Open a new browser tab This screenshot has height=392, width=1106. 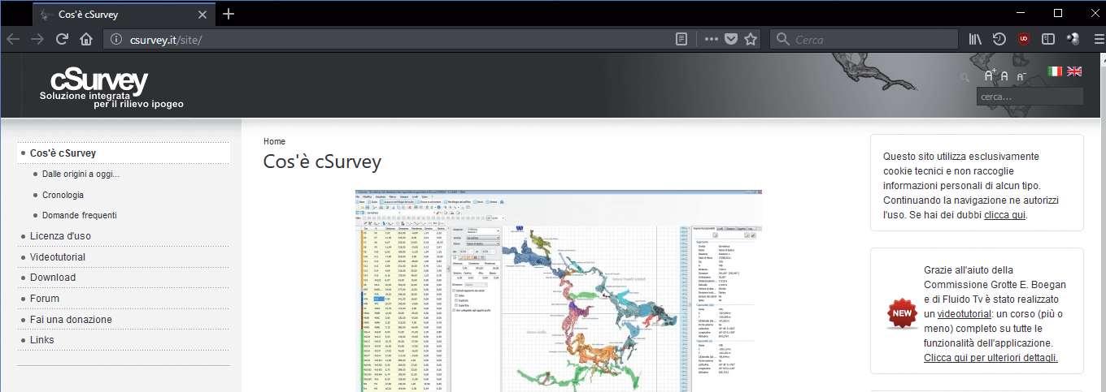(229, 13)
